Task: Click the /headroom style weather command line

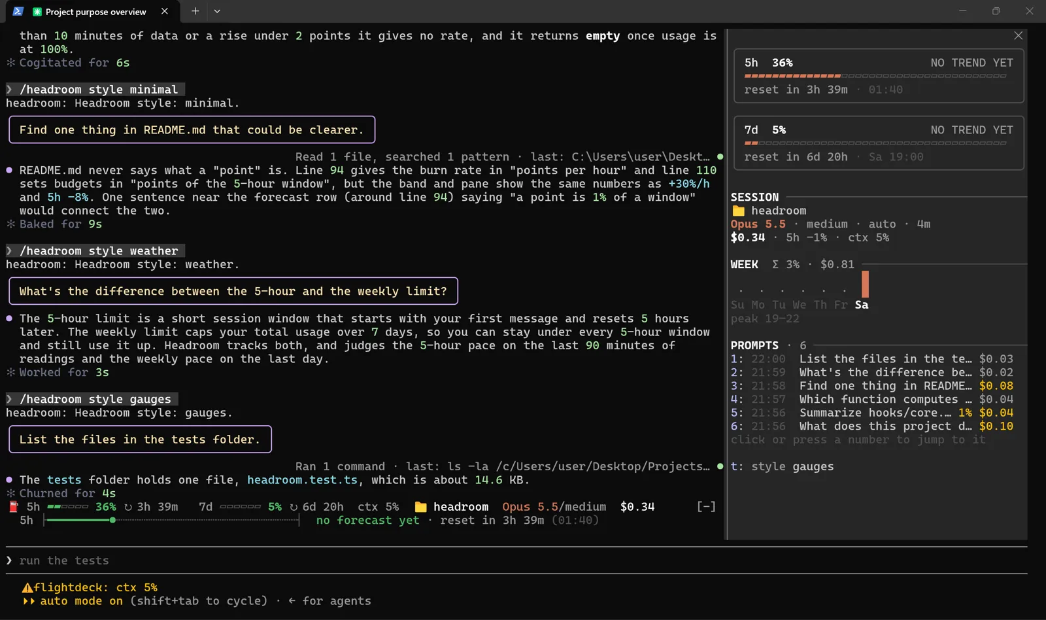Action: 95,251
